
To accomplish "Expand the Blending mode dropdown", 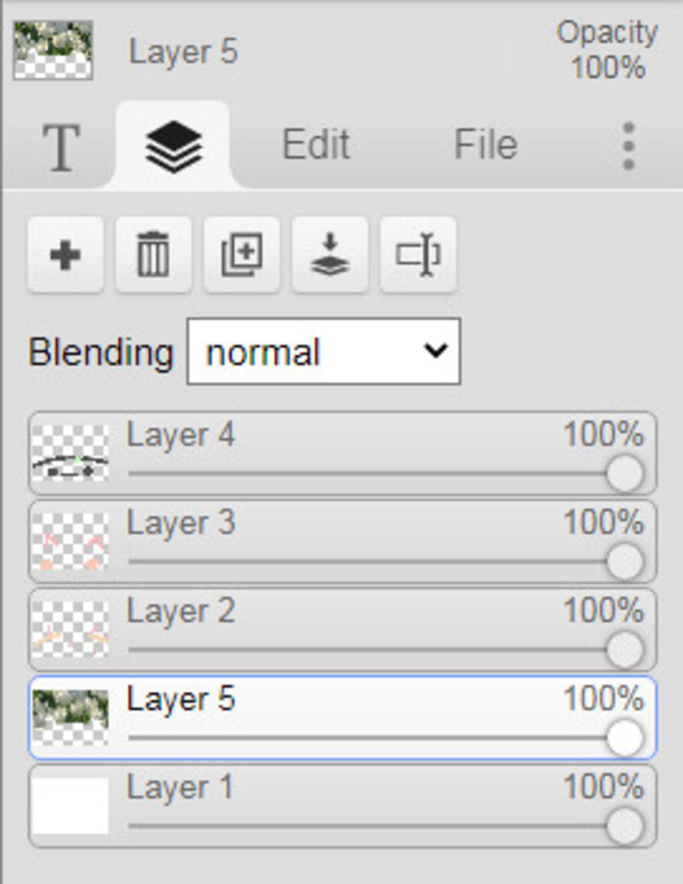I will tap(323, 351).
